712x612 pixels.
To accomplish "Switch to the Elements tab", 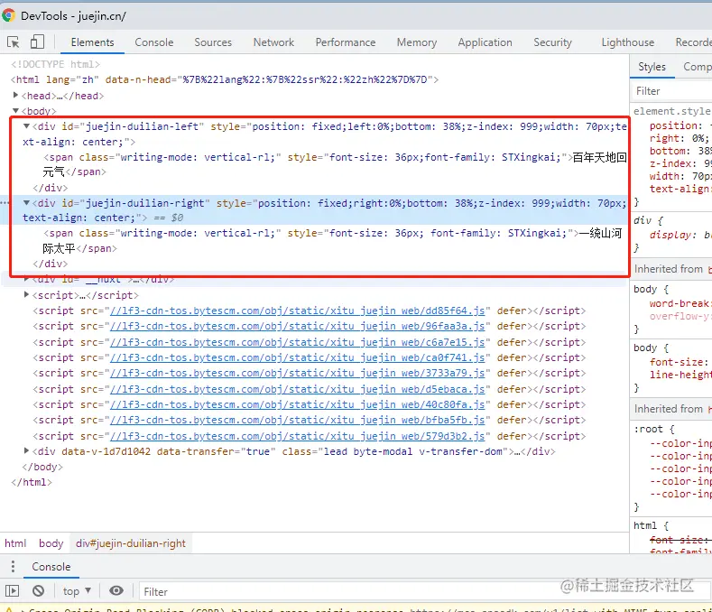I will (92, 42).
